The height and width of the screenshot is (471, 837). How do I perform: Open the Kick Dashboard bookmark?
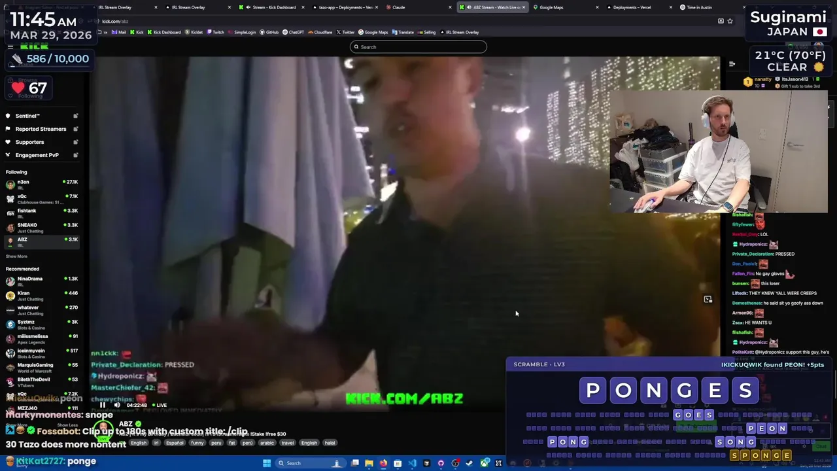pos(164,32)
